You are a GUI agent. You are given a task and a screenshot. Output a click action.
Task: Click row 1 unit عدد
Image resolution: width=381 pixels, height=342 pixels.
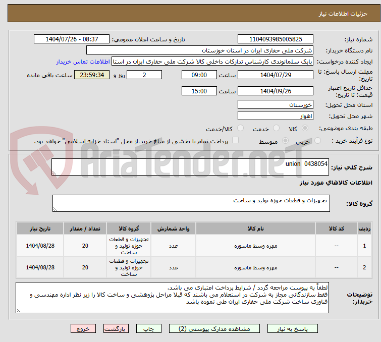coord(173,246)
